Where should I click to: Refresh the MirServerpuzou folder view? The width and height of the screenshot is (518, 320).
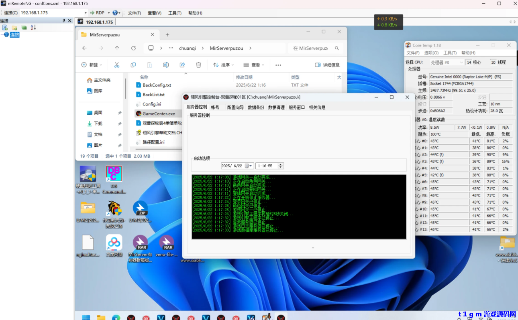133,48
